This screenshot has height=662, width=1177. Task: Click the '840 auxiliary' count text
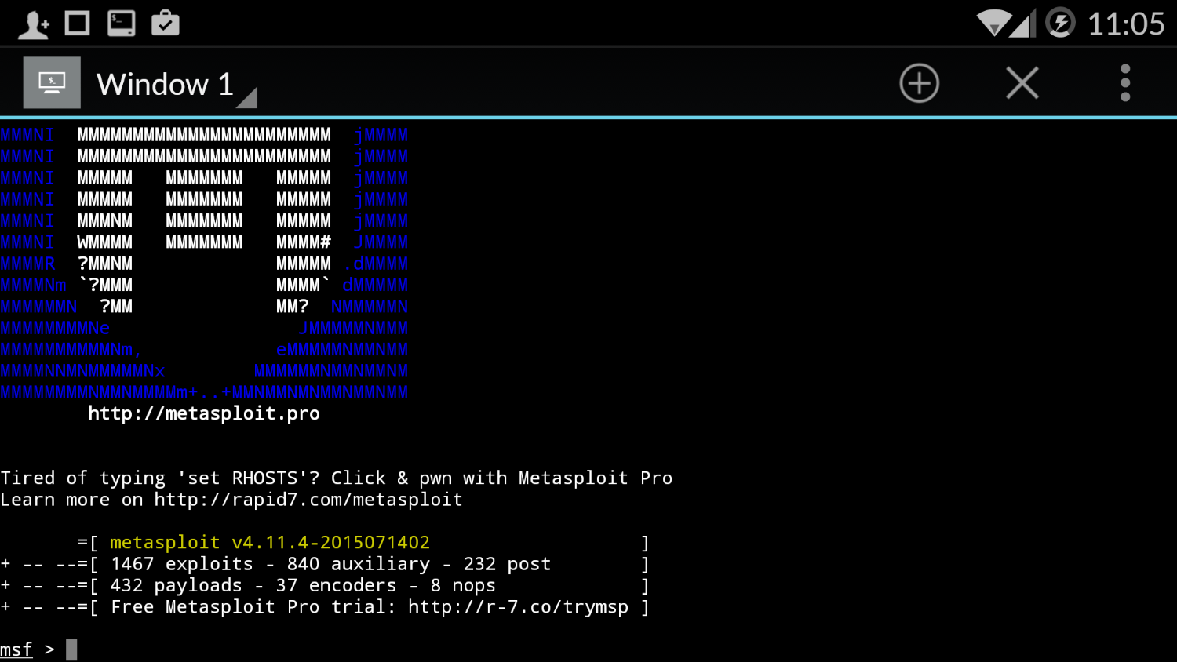[359, 564]
